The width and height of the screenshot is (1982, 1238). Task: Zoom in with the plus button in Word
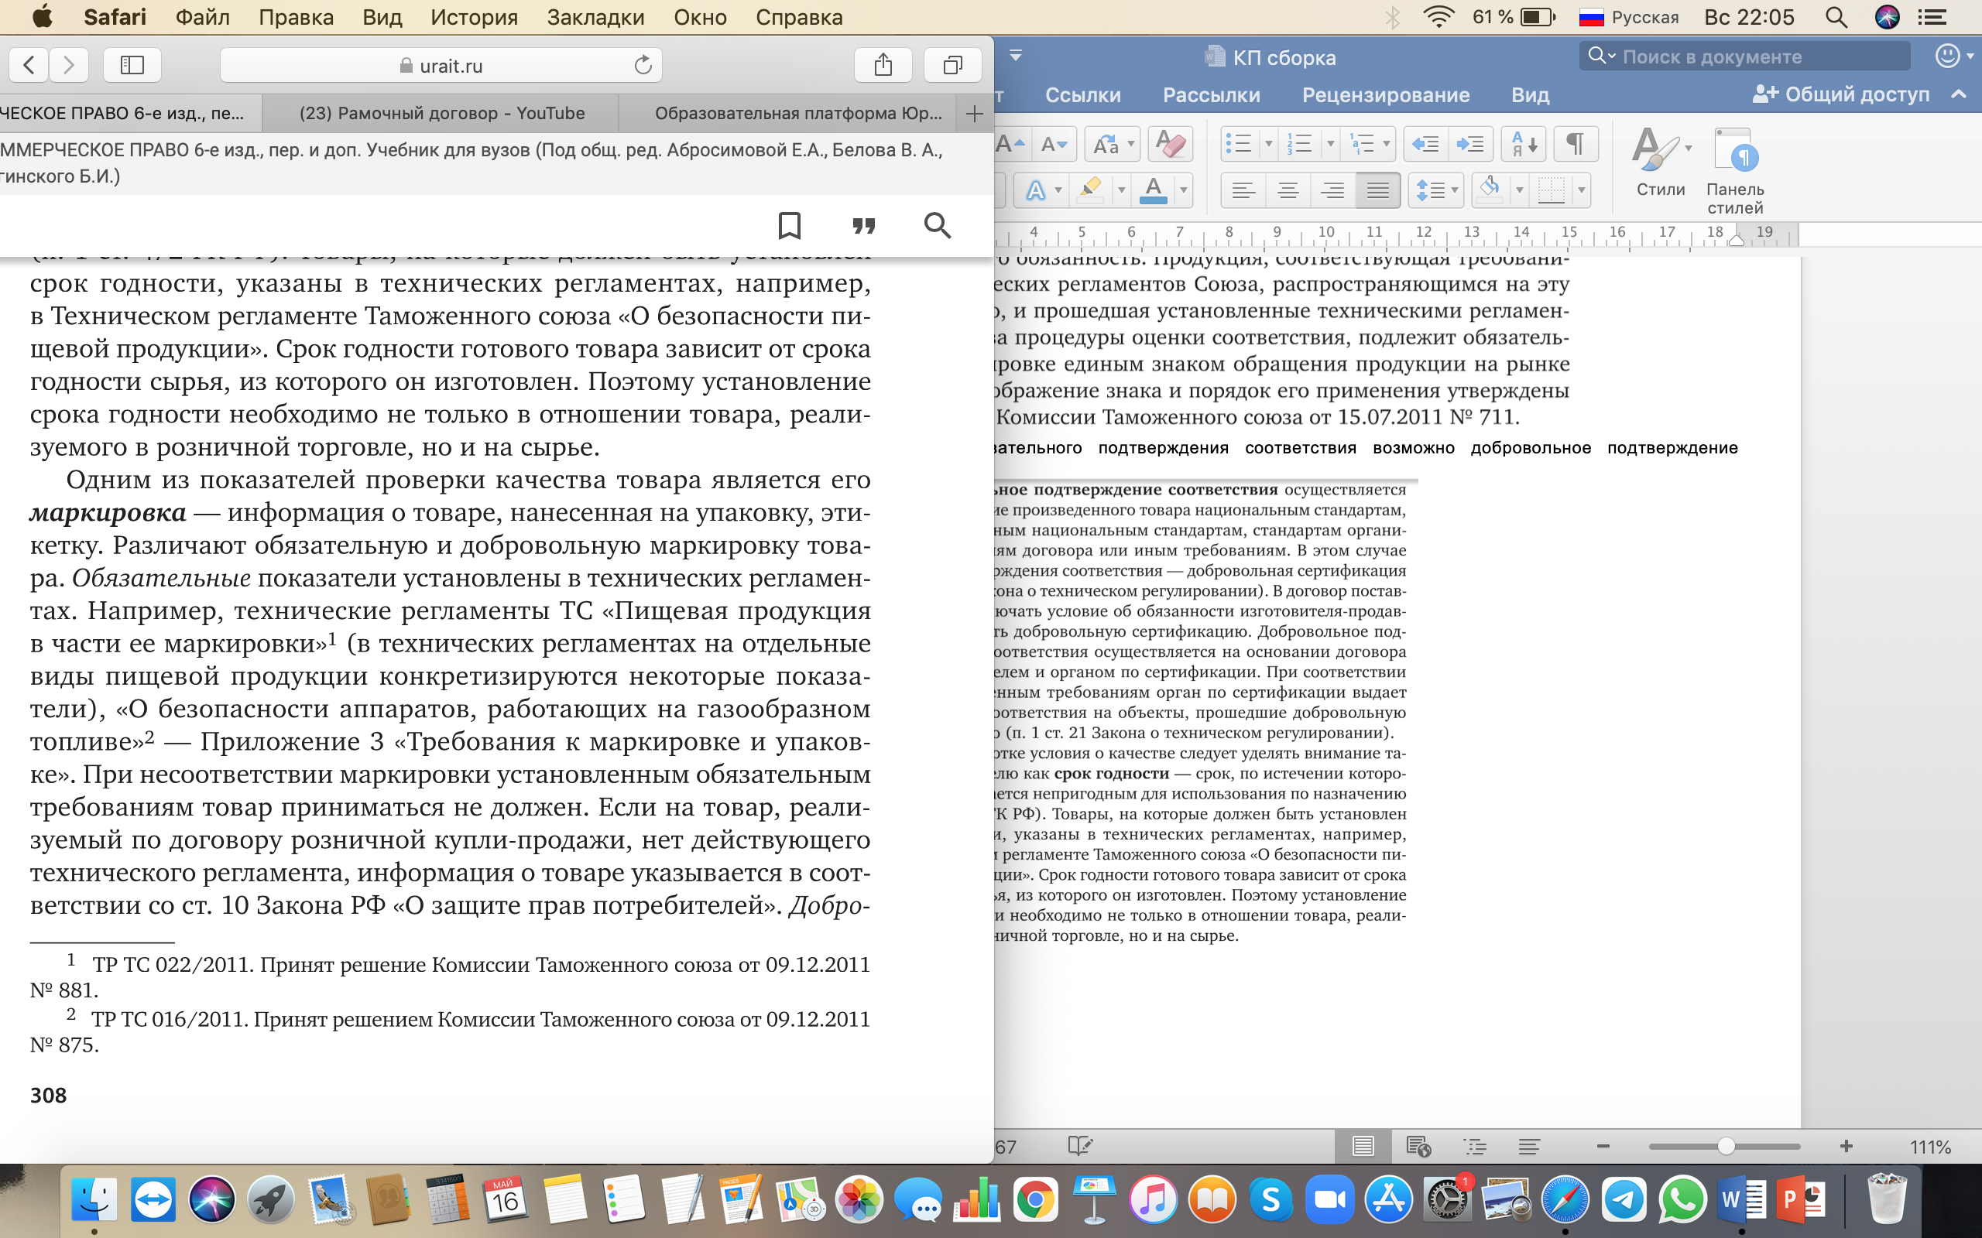[x=1846, y=1147]
